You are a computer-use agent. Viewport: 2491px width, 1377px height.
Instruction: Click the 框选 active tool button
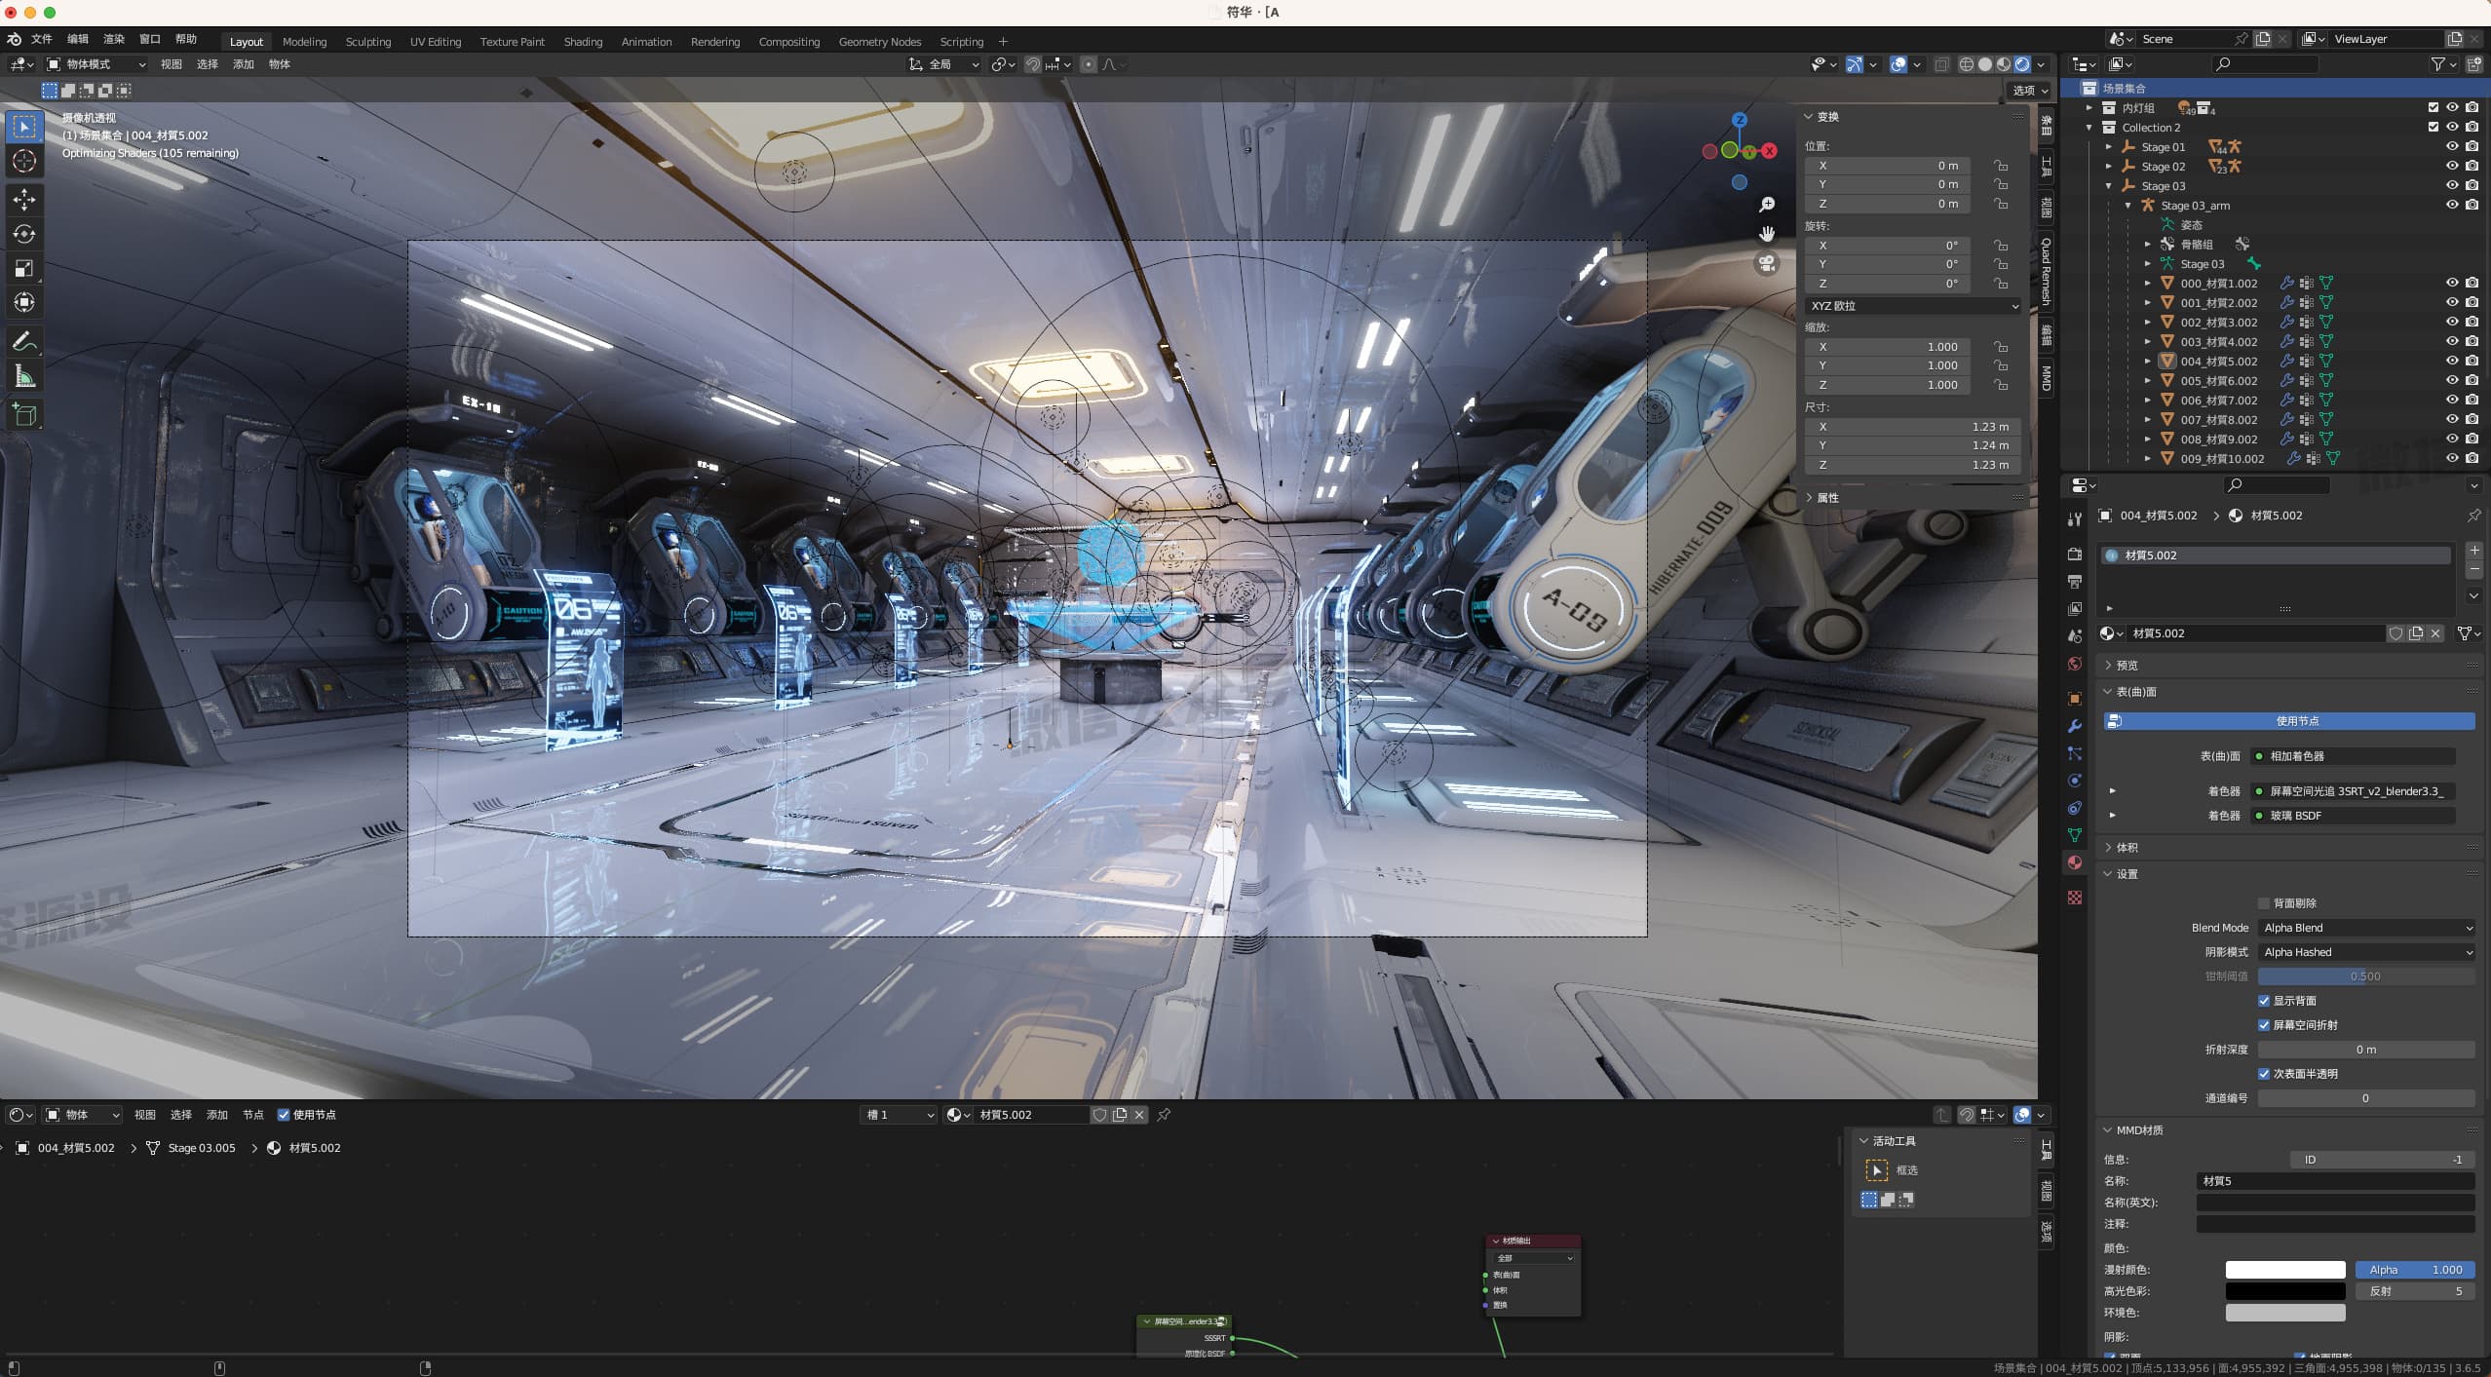click(1876, 1170)
